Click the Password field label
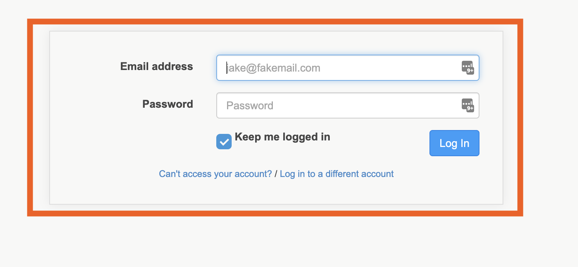This screenshot has height=267, width=578. 168,104
